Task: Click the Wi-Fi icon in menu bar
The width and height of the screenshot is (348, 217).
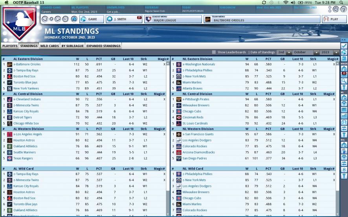Action: tap(286, 2)
